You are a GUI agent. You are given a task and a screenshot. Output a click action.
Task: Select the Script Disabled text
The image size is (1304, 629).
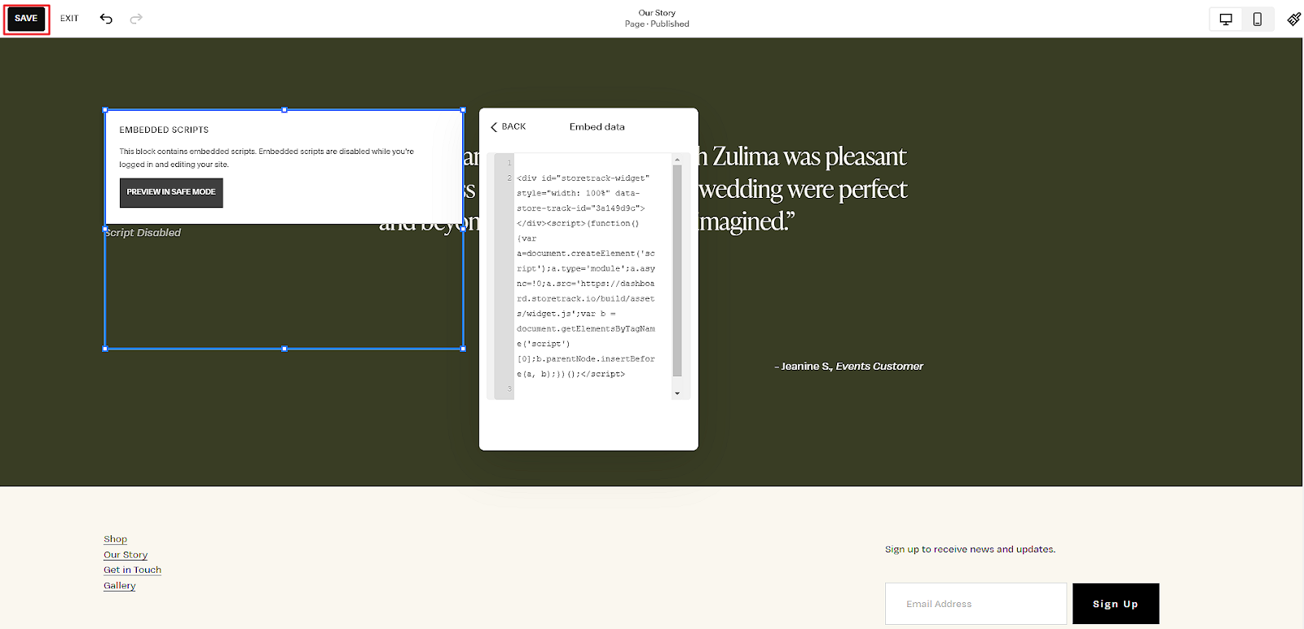click(x=143, y=233)
